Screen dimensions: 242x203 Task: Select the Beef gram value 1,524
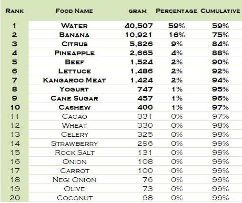coord(141,62)
